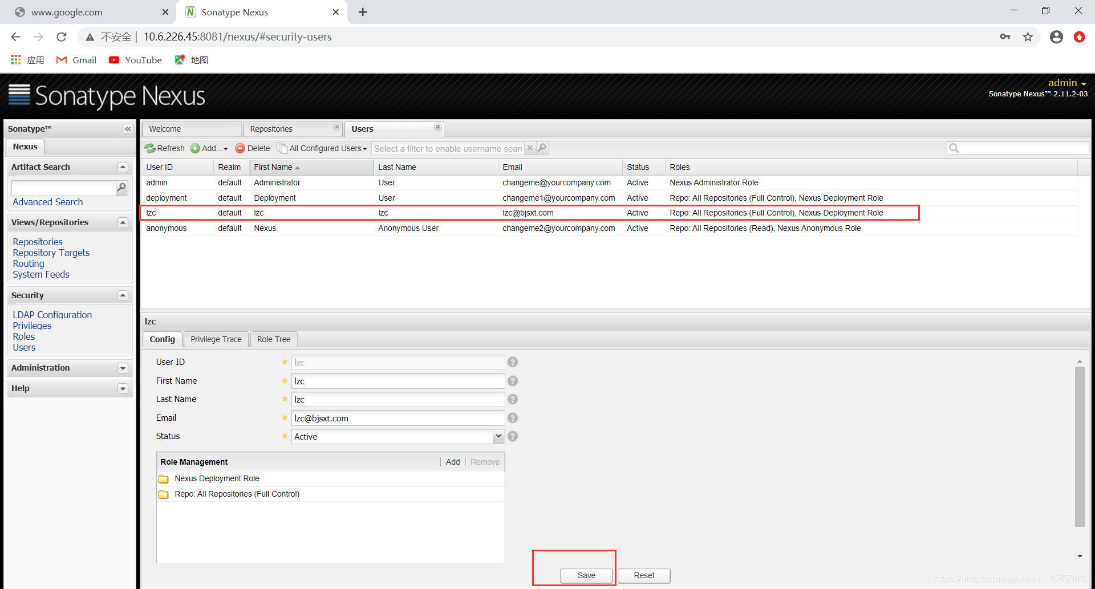Image resolution: width=1095 pixels, height=589 pixels.
Task: Focus the Artifact Search text field
Action: click(63, 188)
